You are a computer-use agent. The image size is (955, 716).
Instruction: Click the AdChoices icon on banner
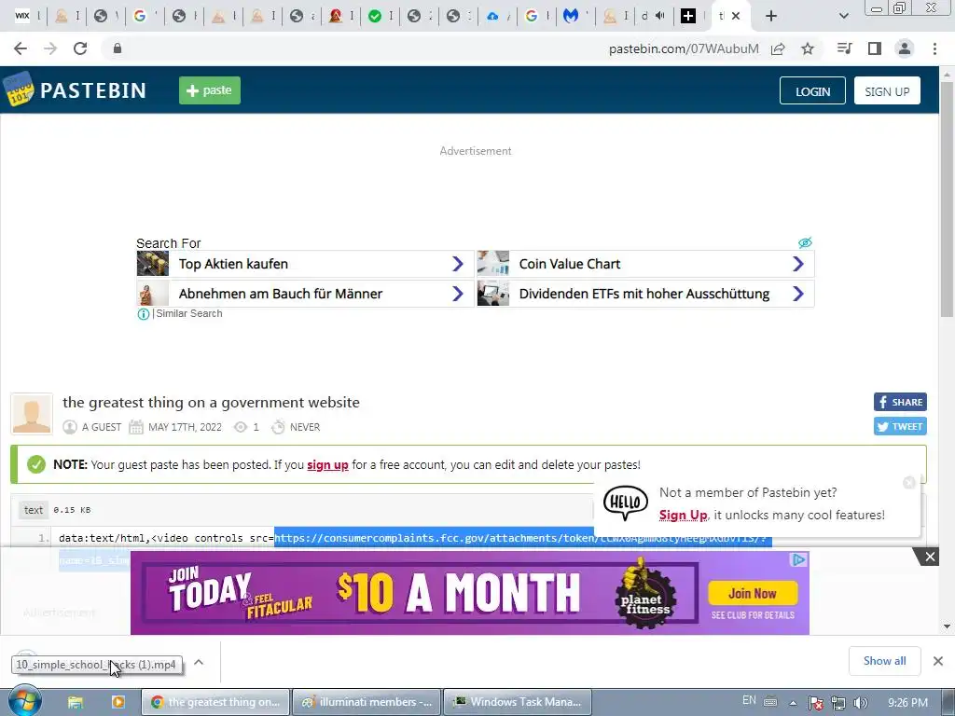coord(798,559)
